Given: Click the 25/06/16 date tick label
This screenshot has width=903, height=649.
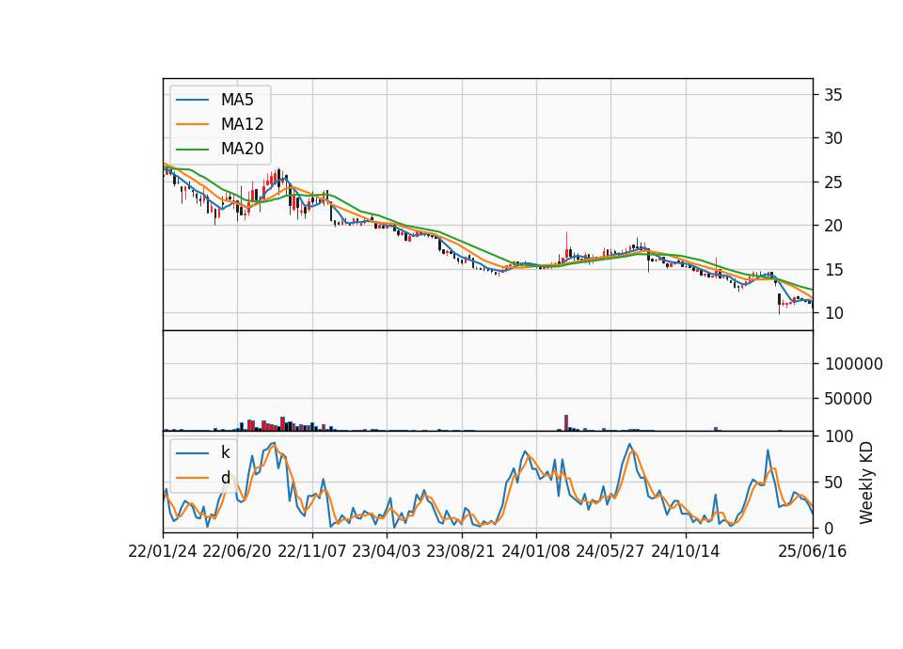Looking at the screenshot, I should (x=813, y=551).
